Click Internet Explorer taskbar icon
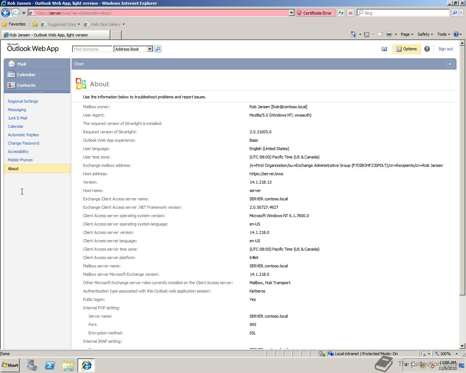 86,365
